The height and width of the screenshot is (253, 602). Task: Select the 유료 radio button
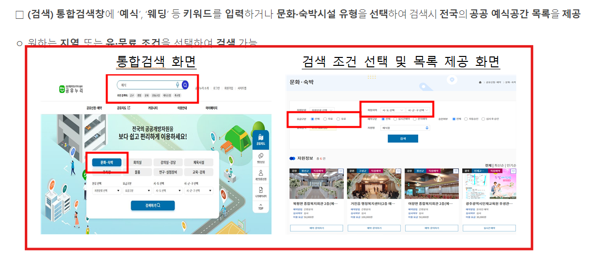(338, 119)
